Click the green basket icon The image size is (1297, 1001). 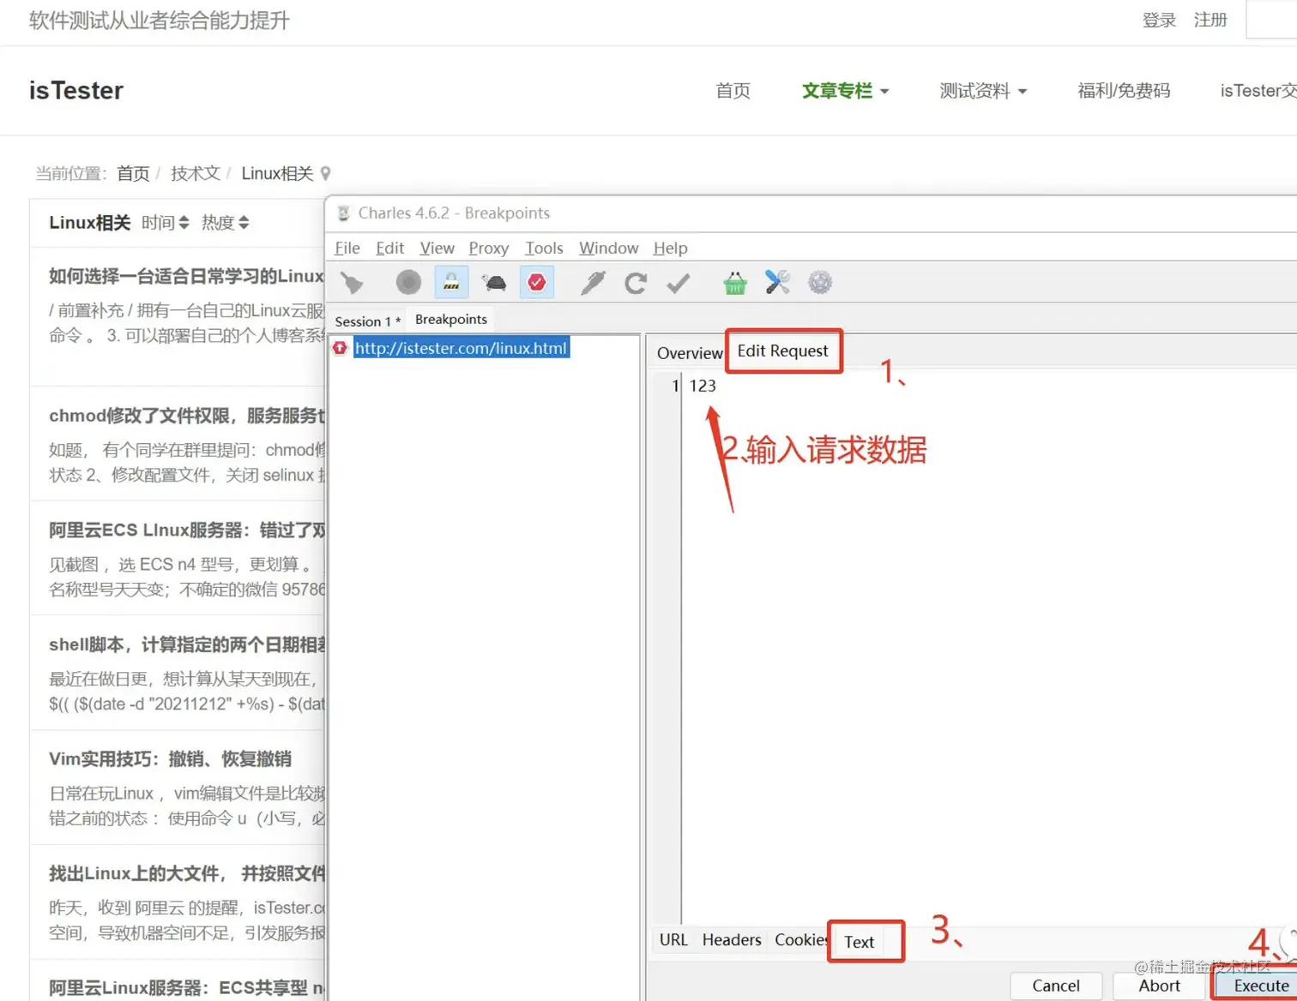pos(735,282)
